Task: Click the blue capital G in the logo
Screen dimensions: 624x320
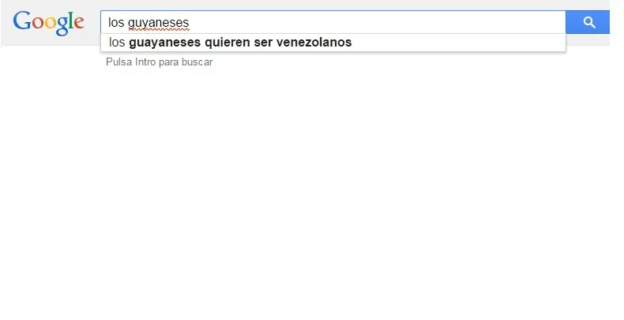Action: pyautogui.click(x=22, y=20)
